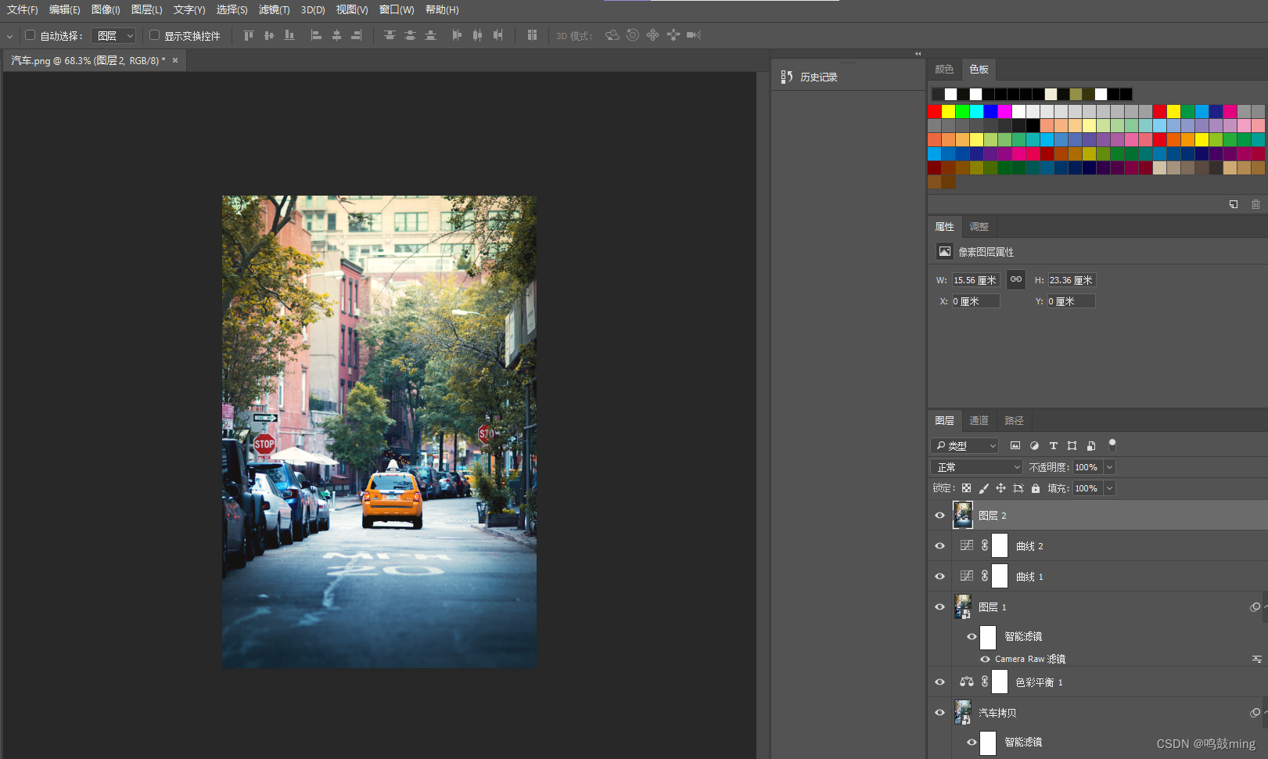The width and height of the screenshot is (1268, 759).
Task: Hide the 汽车拷贝 layer
Action: [939, 713]
